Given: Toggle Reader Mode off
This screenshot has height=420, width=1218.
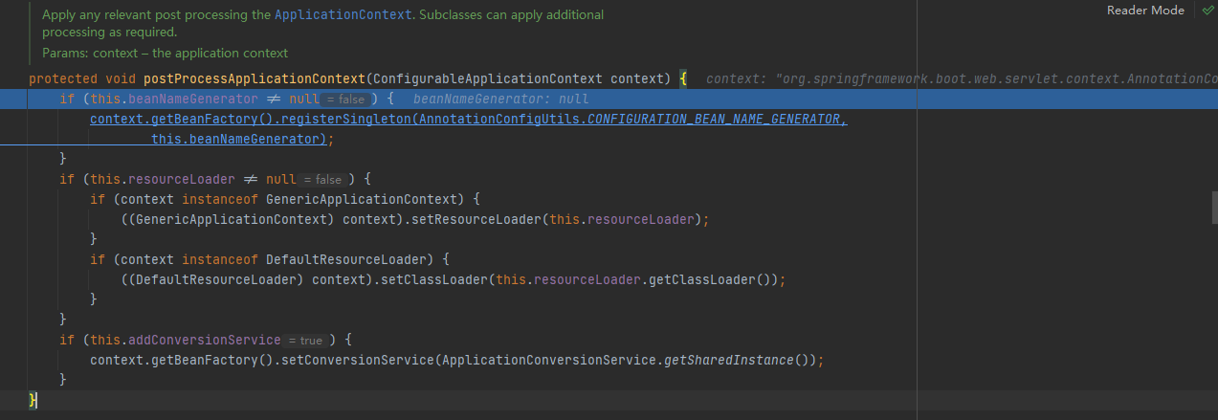Looking at the screenshot, I should tap(1145, 11).
